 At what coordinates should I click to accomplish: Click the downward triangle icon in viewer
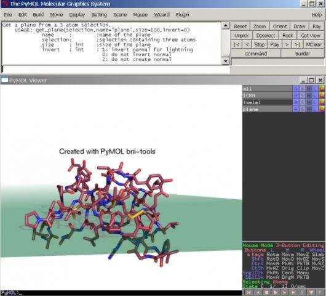311,293
